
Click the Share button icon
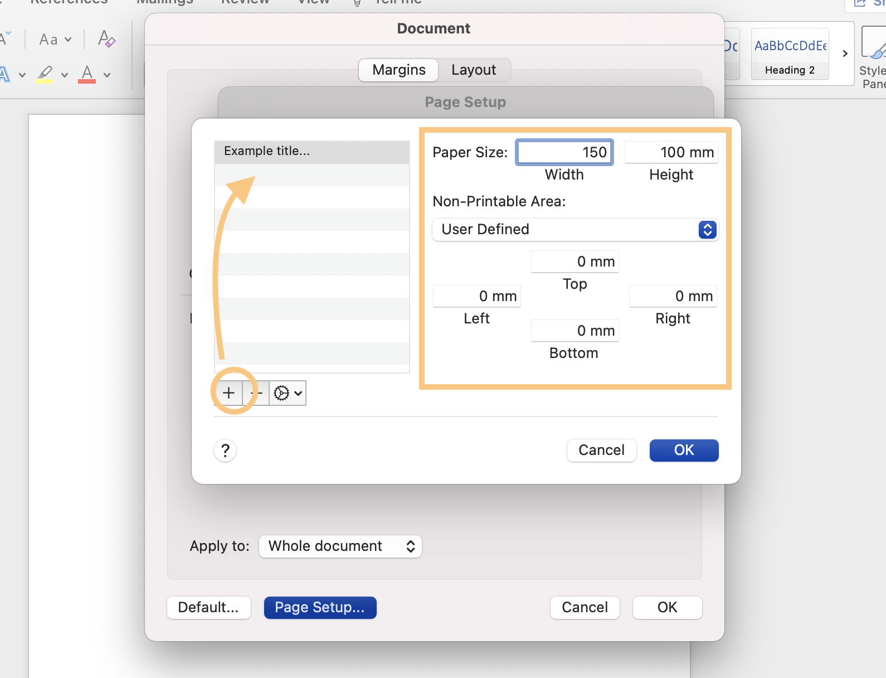(x=860, y=3)
